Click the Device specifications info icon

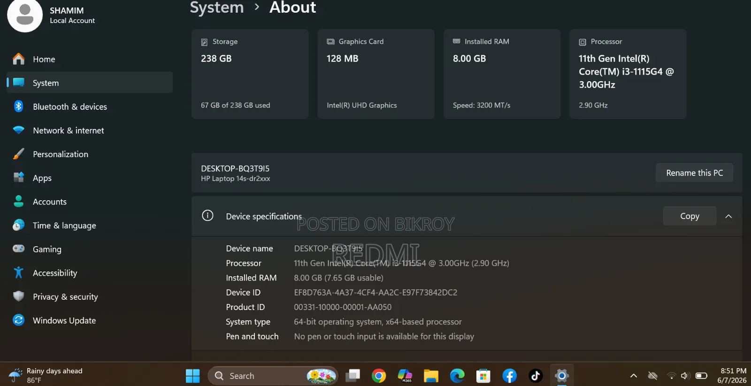click(207, 216)
